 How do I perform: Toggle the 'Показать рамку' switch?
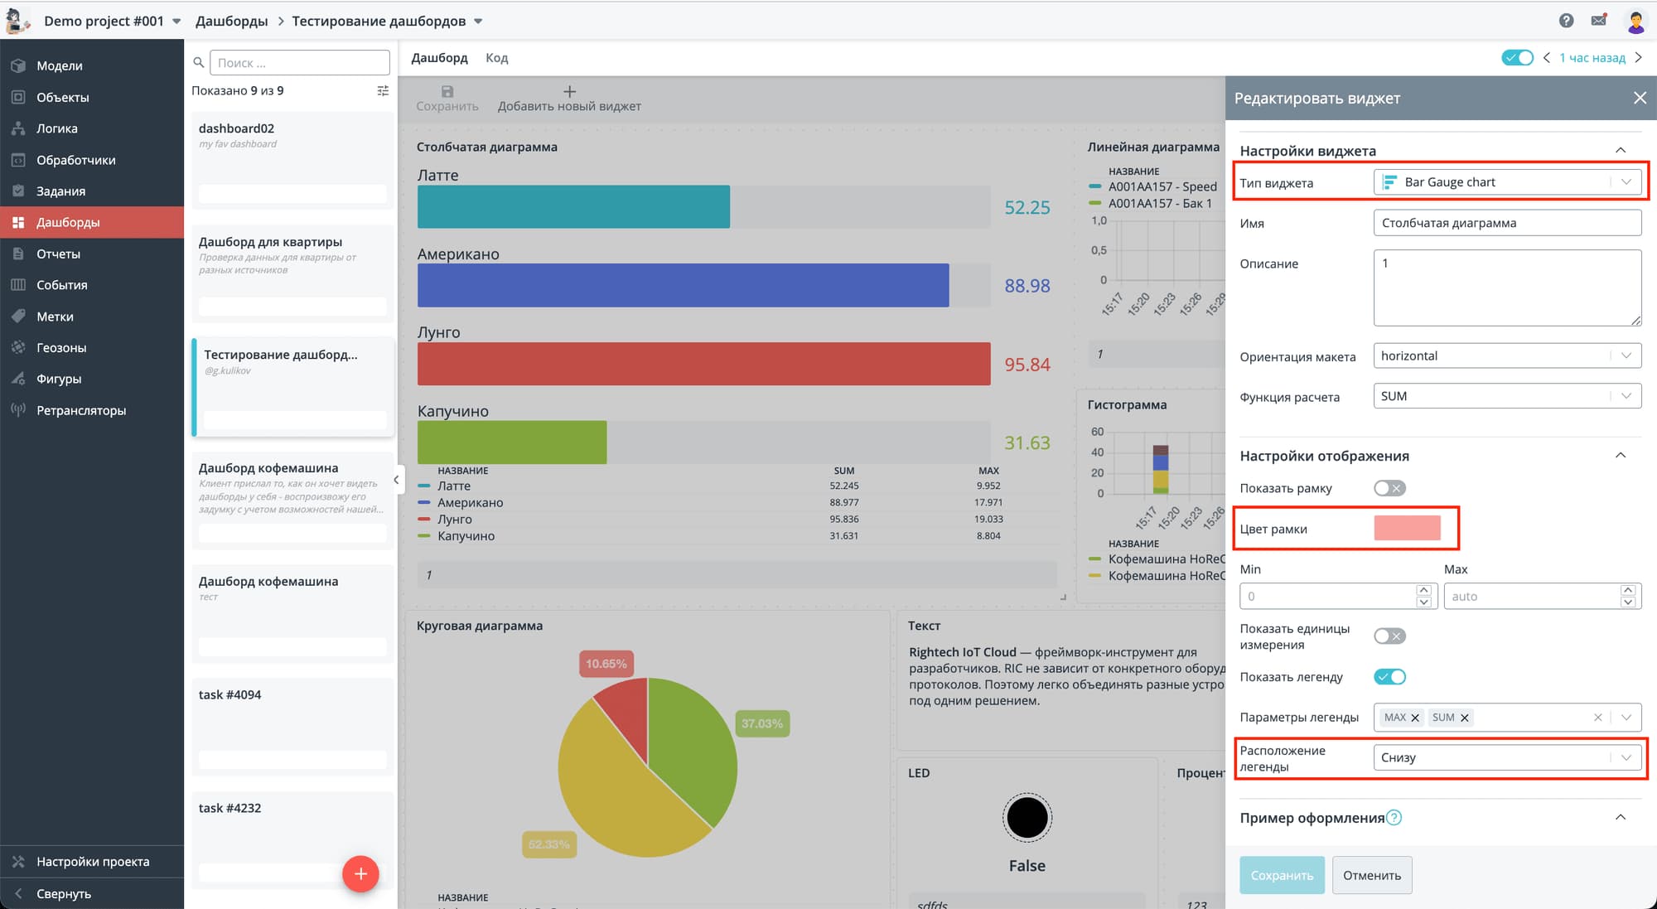tap(1389, 488)
